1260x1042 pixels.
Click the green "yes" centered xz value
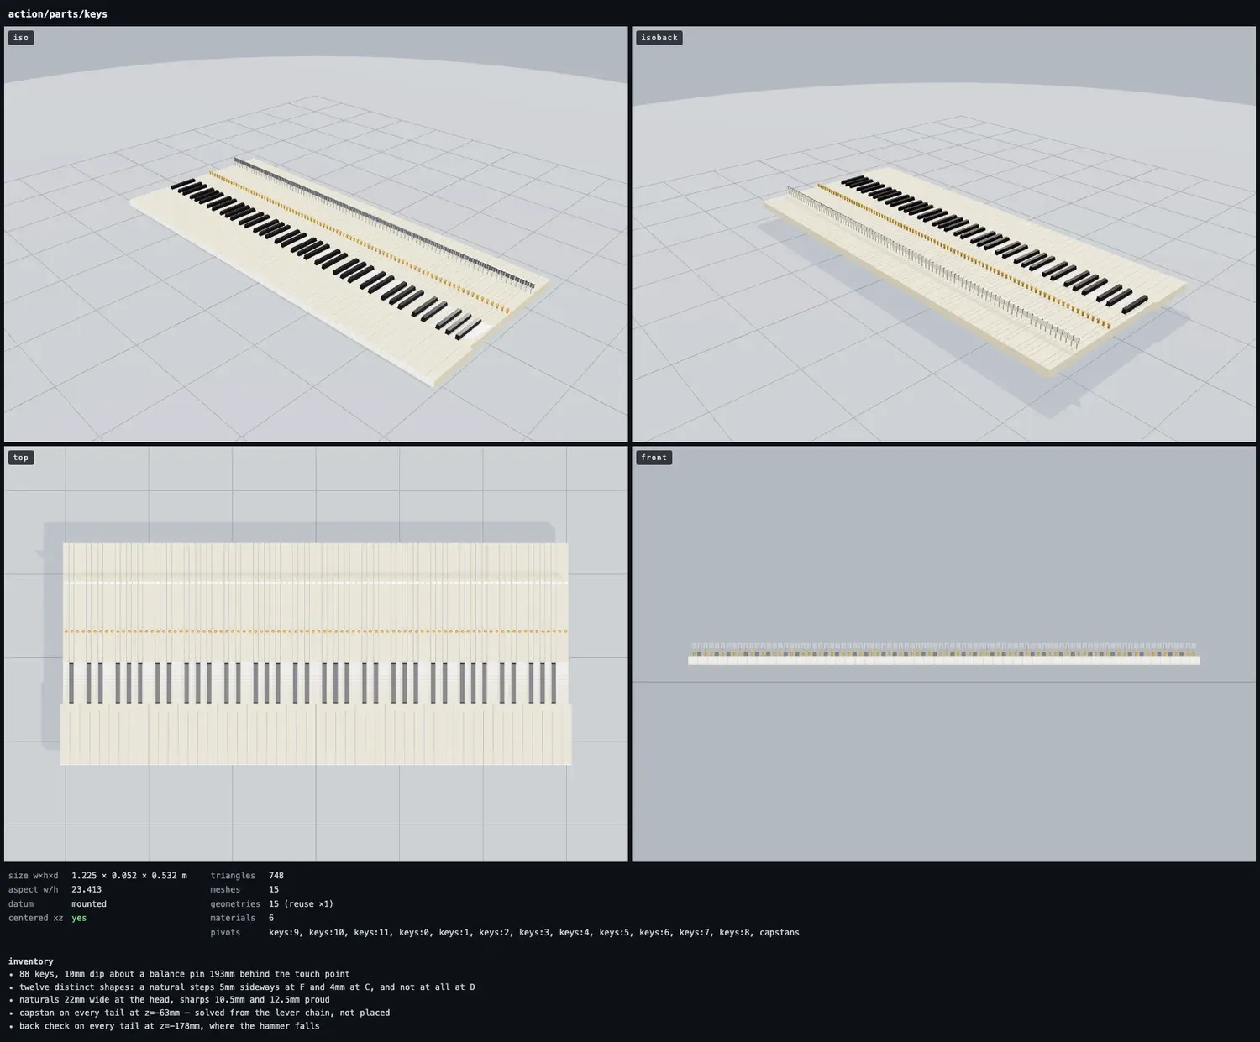click(x=79, y=919)
